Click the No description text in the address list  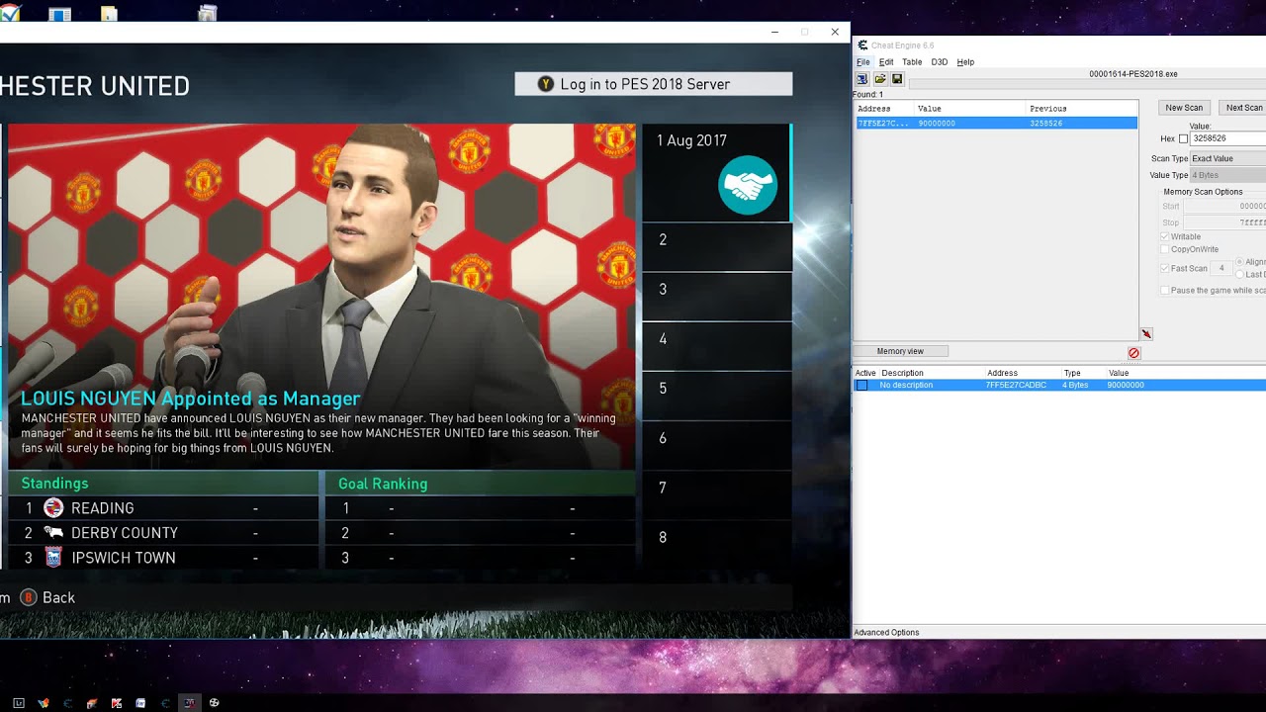tap(906, 385)
